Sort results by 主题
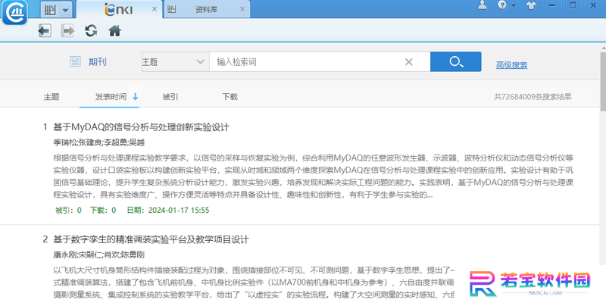This screenshot has width=606, height=303. pos(52,97)
